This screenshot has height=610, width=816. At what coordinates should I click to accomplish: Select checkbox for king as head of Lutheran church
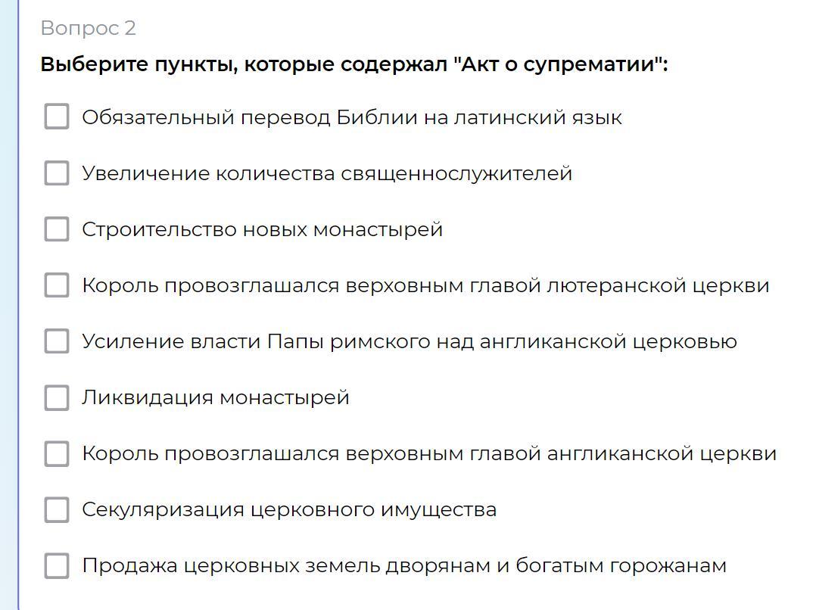[x=57, y=285]
